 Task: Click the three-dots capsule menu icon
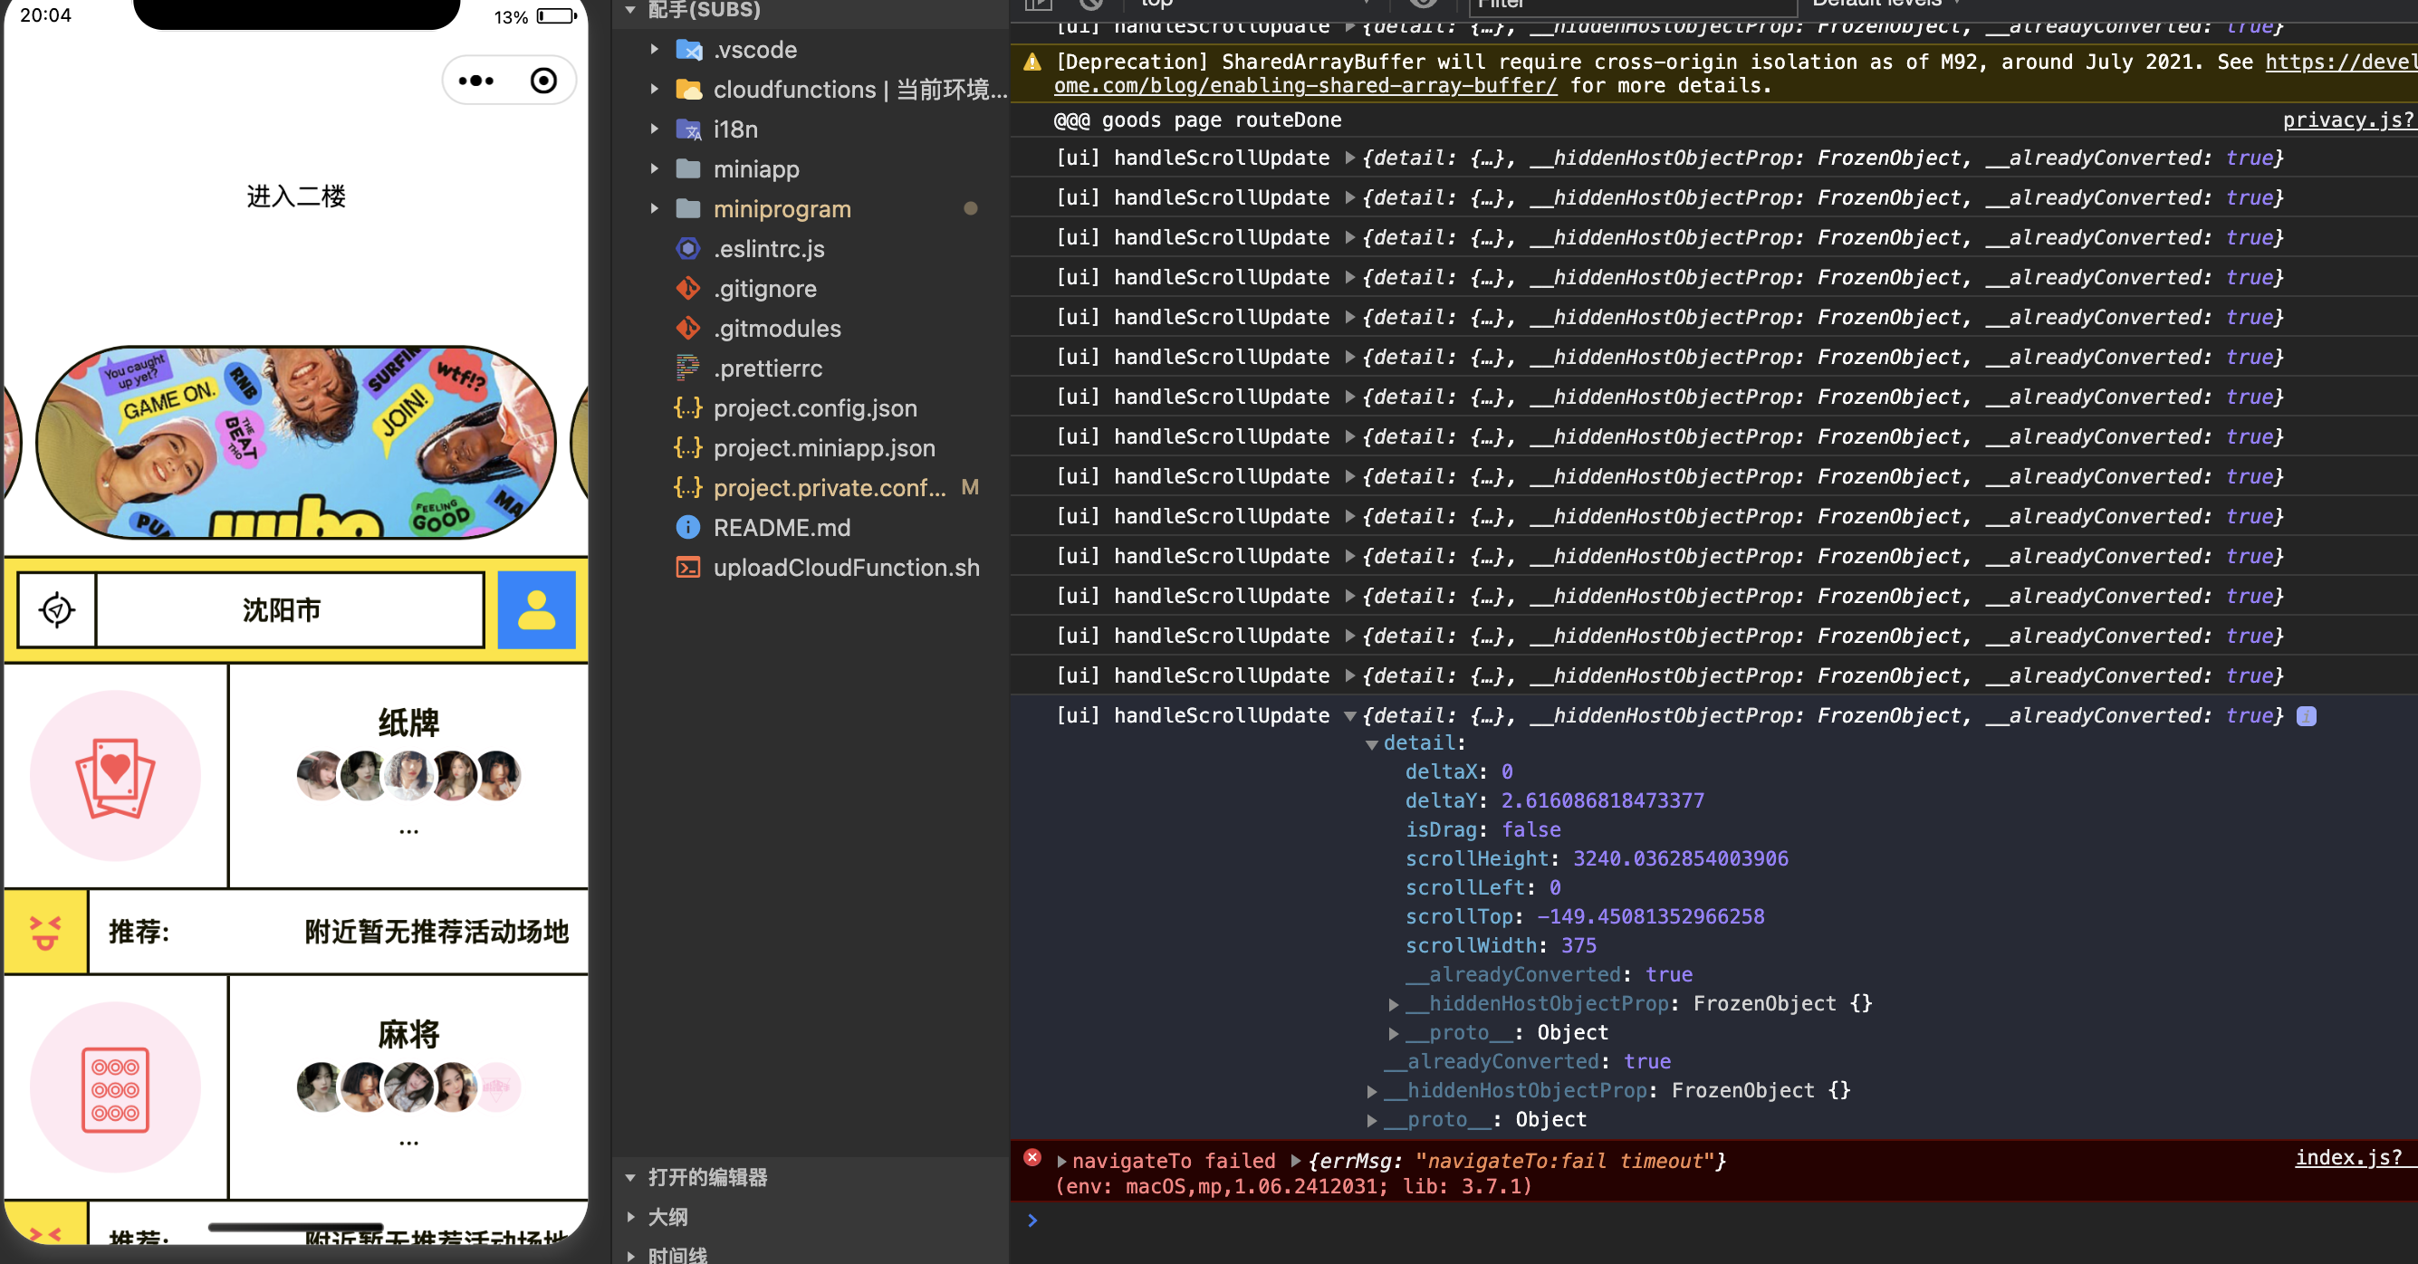click(476, 81)
